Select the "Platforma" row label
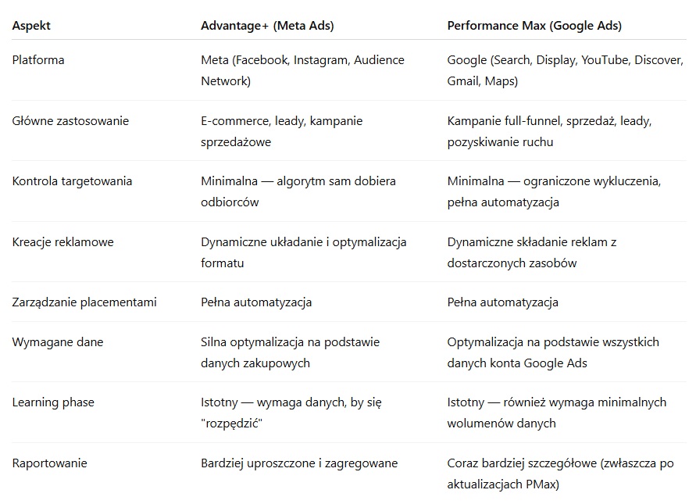Image resolution: width=696 pixels, height=504 pixels. pyautogui.click(x=38, y=60)
